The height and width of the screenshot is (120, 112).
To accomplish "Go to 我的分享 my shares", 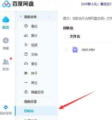I will pyautogui.click(x=30, y=102).
